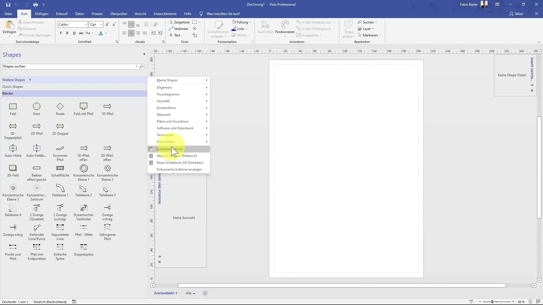Click the Blöcke stencil heading
Image resolution: width=543 pixels, height=305 pixels.
click(74, 93)
